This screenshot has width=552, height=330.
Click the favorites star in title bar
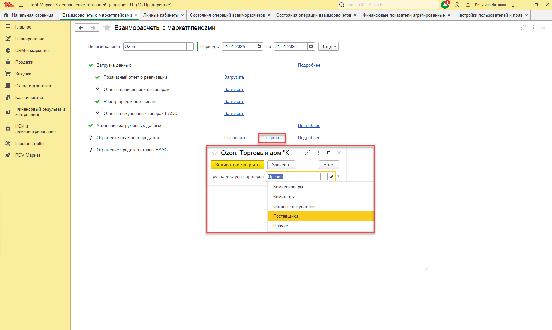[x=468, y=5]
